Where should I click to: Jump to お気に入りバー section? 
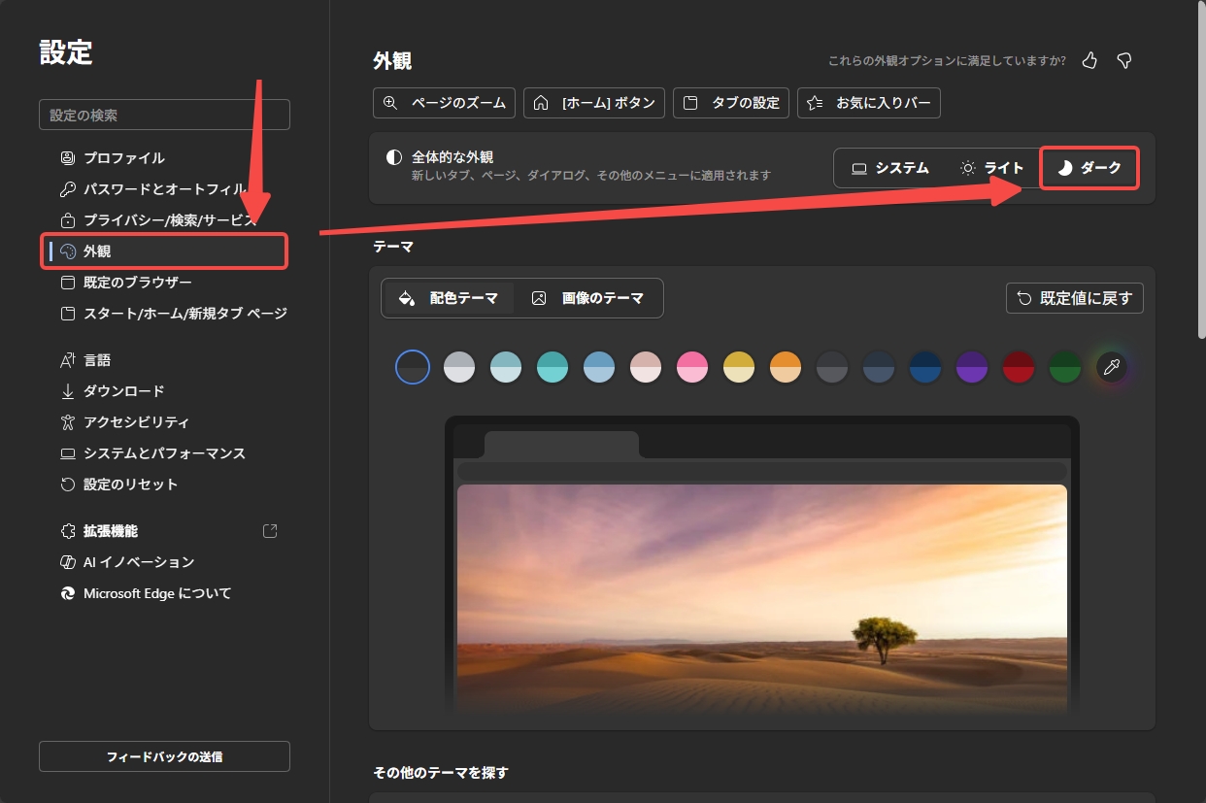[x=869, y=103]
